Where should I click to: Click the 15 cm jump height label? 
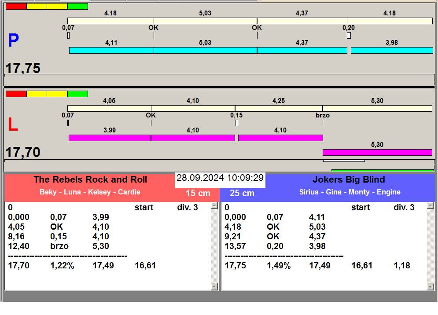coord(198,193)
